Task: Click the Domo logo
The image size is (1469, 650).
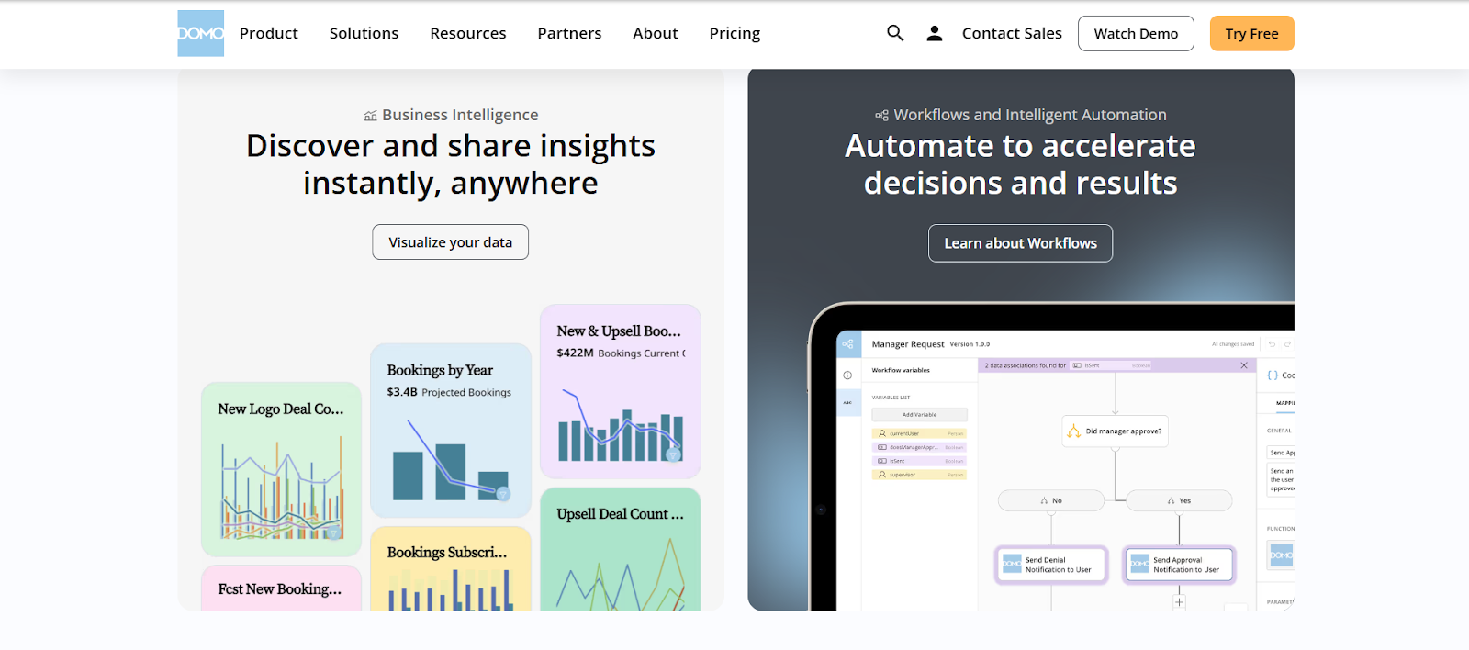Action: (200, 34)
